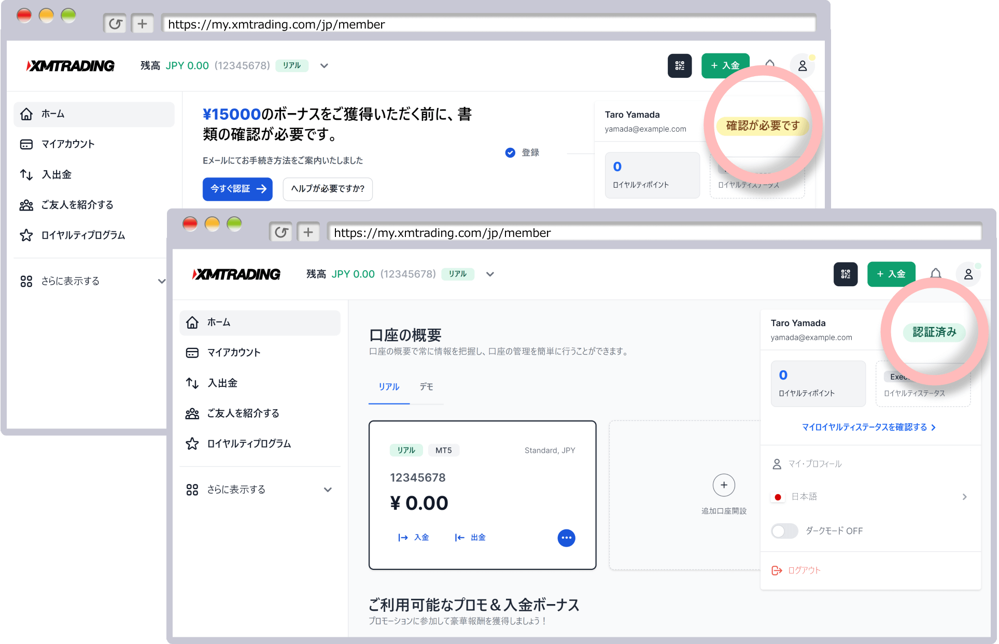The image size is (999, 644).
Task: Open new tab in front browser window
Action: point(308,232)
